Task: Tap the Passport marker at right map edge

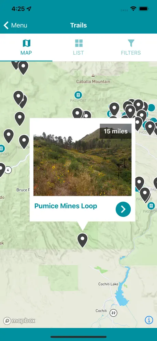Action: (151, 206)
